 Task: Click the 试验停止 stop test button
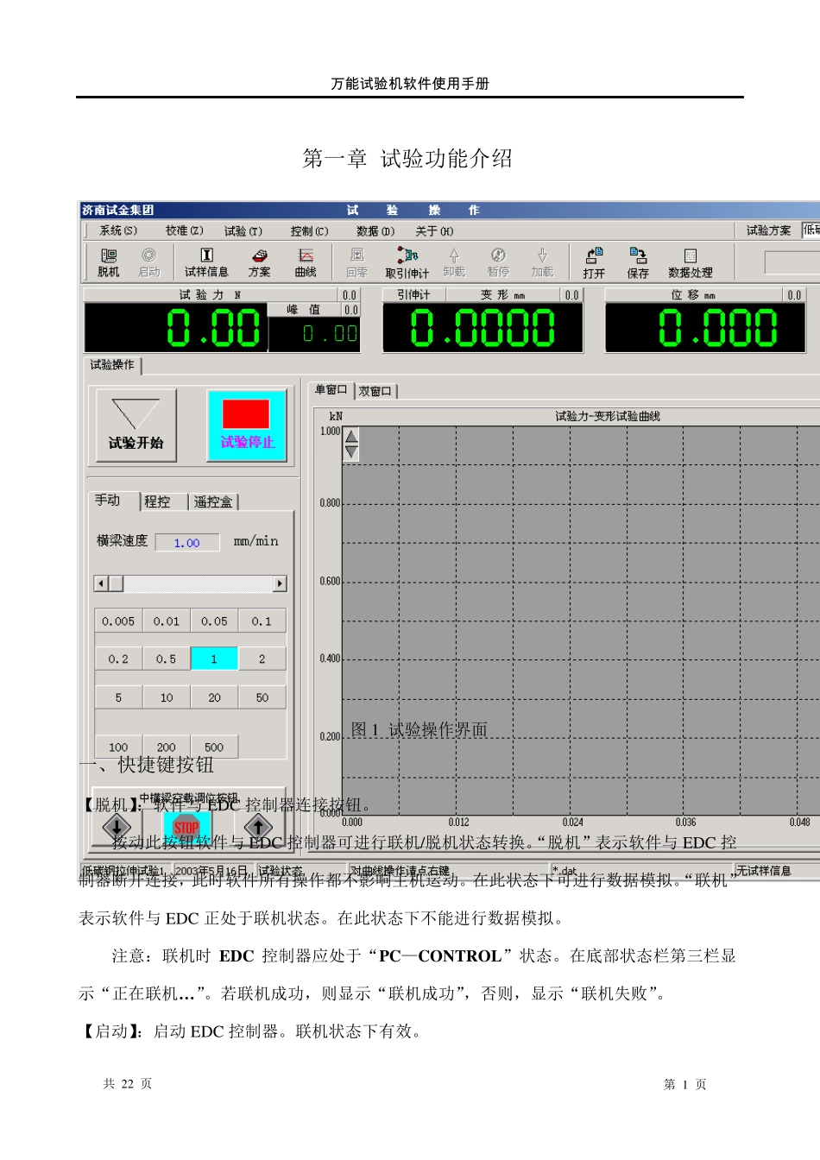coord(247,425)
